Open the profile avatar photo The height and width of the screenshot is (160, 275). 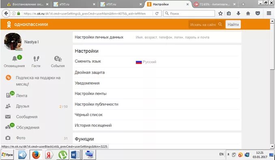point(13,42)
